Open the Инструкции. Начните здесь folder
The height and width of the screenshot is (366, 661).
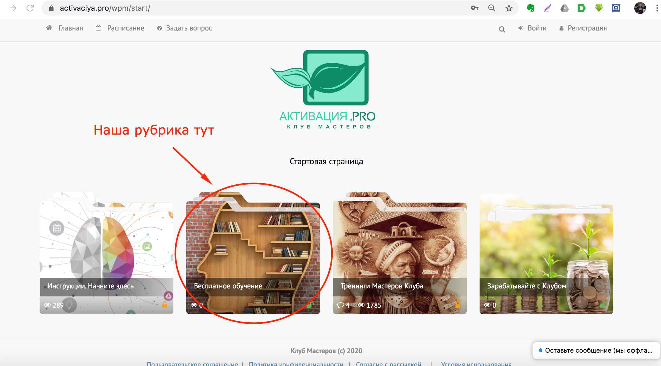[x=107, y=253]
